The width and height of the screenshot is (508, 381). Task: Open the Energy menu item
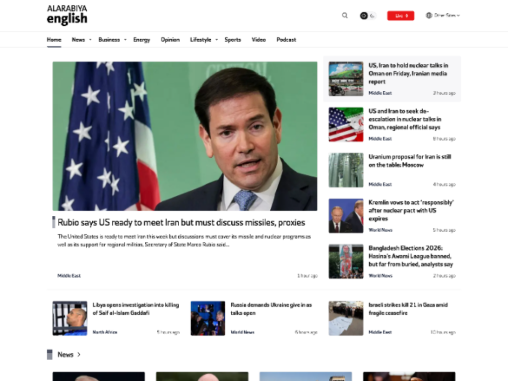(141, 40)
